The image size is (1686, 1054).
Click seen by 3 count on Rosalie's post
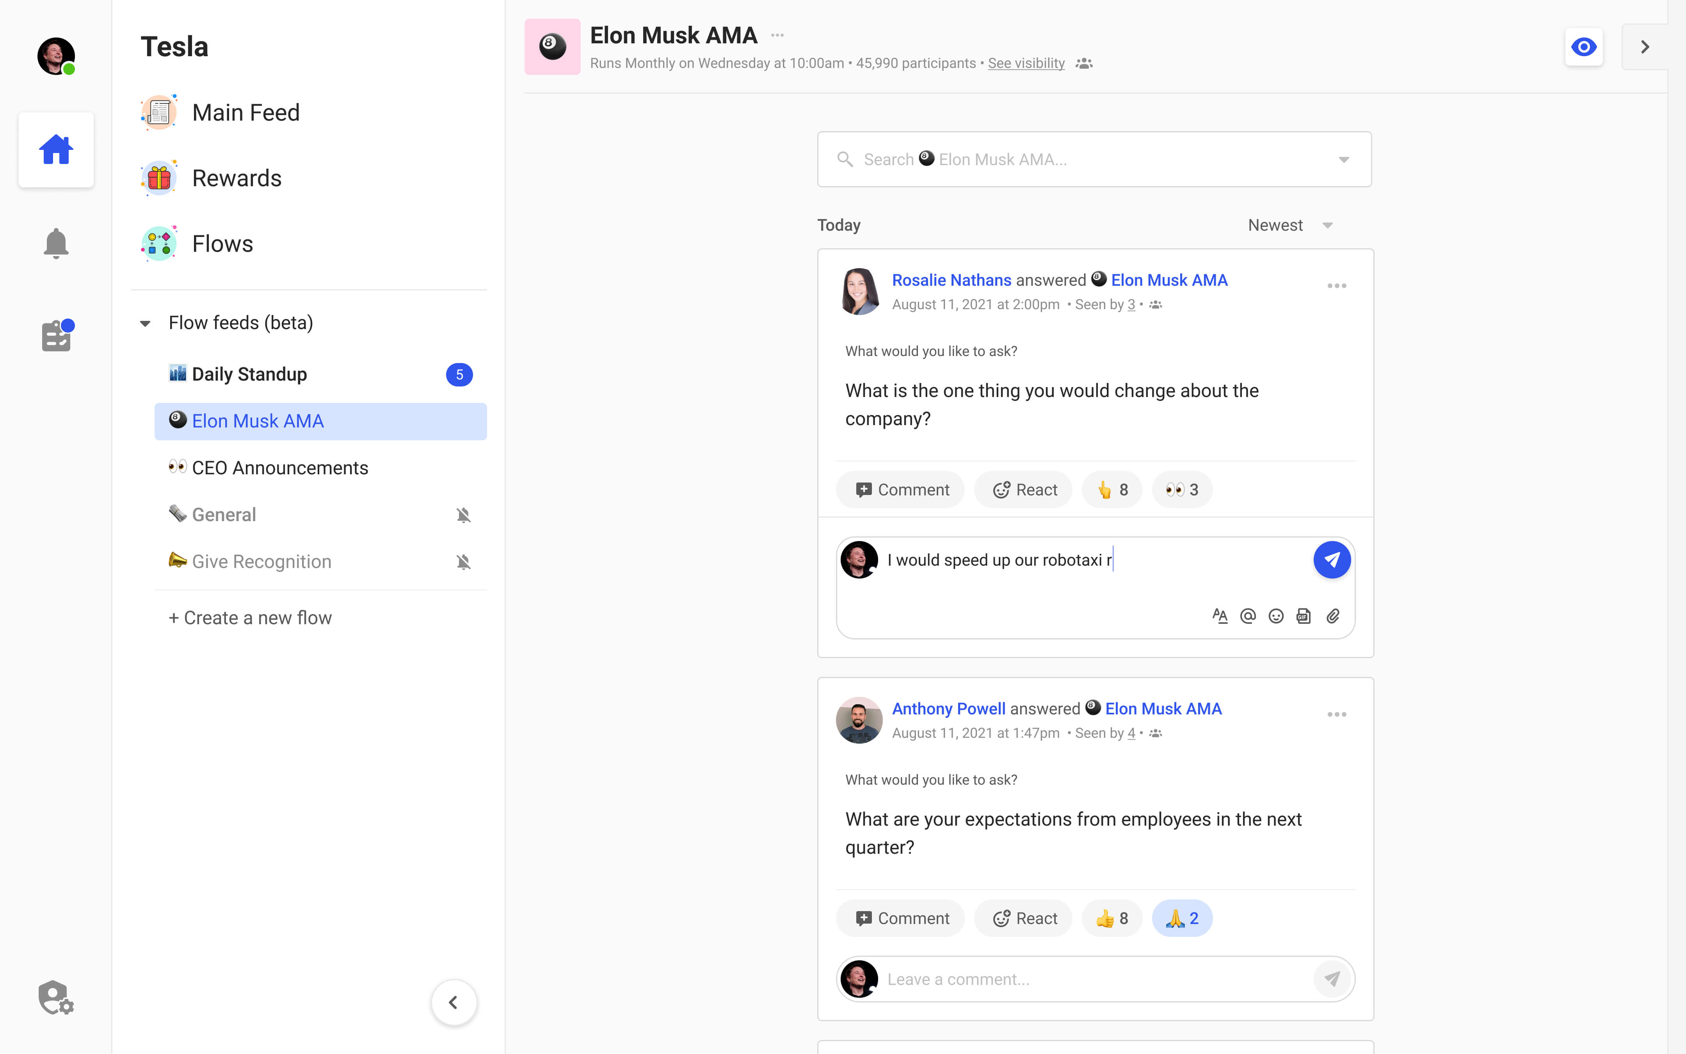[x=1131, y=304]
